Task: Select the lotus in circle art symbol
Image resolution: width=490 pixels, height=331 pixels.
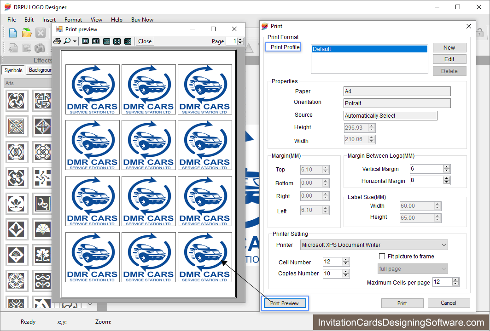Action: click(17, 204)
